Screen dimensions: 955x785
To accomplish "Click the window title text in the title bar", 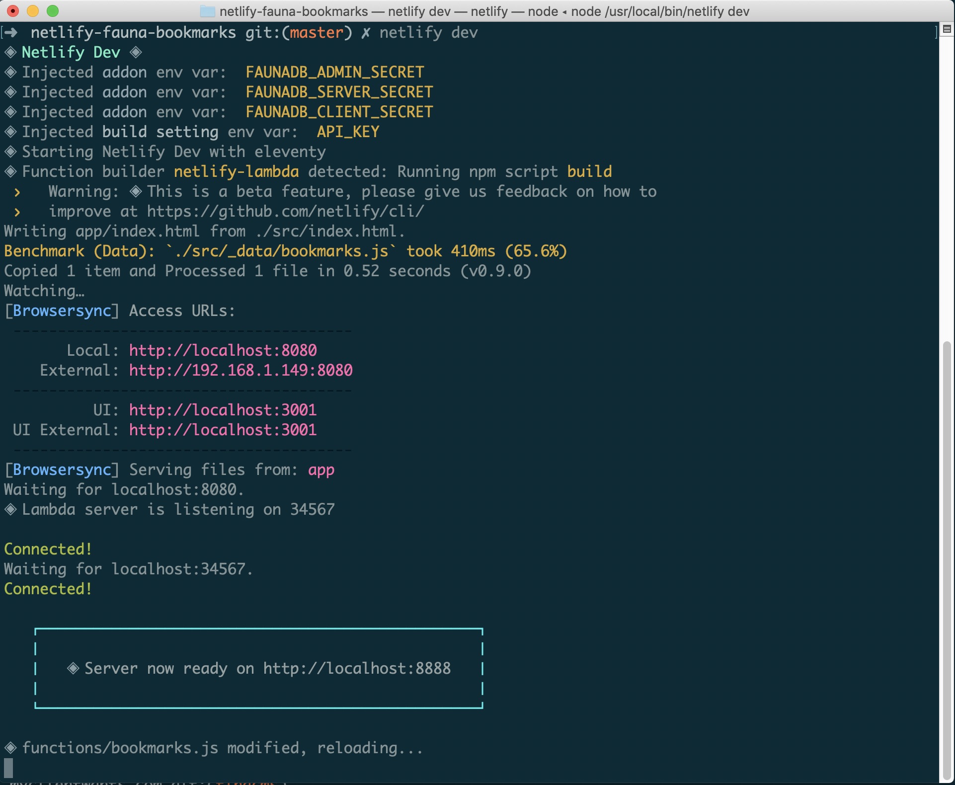I will 484,11.
